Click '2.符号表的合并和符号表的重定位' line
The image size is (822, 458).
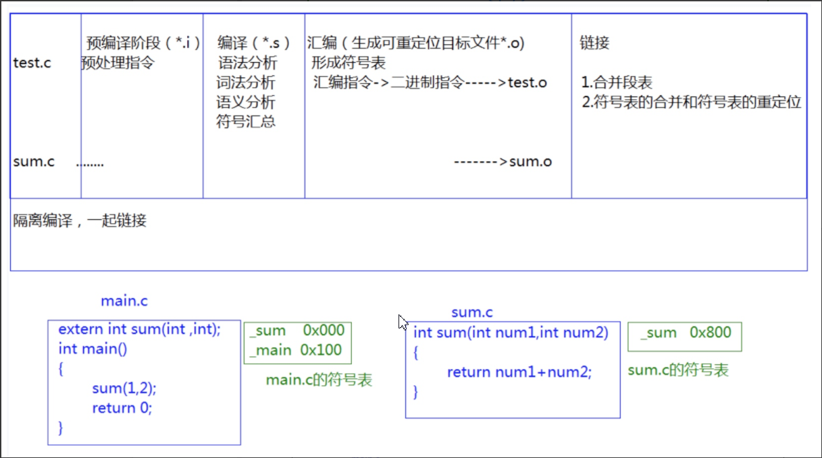click(x=691, y=103)
